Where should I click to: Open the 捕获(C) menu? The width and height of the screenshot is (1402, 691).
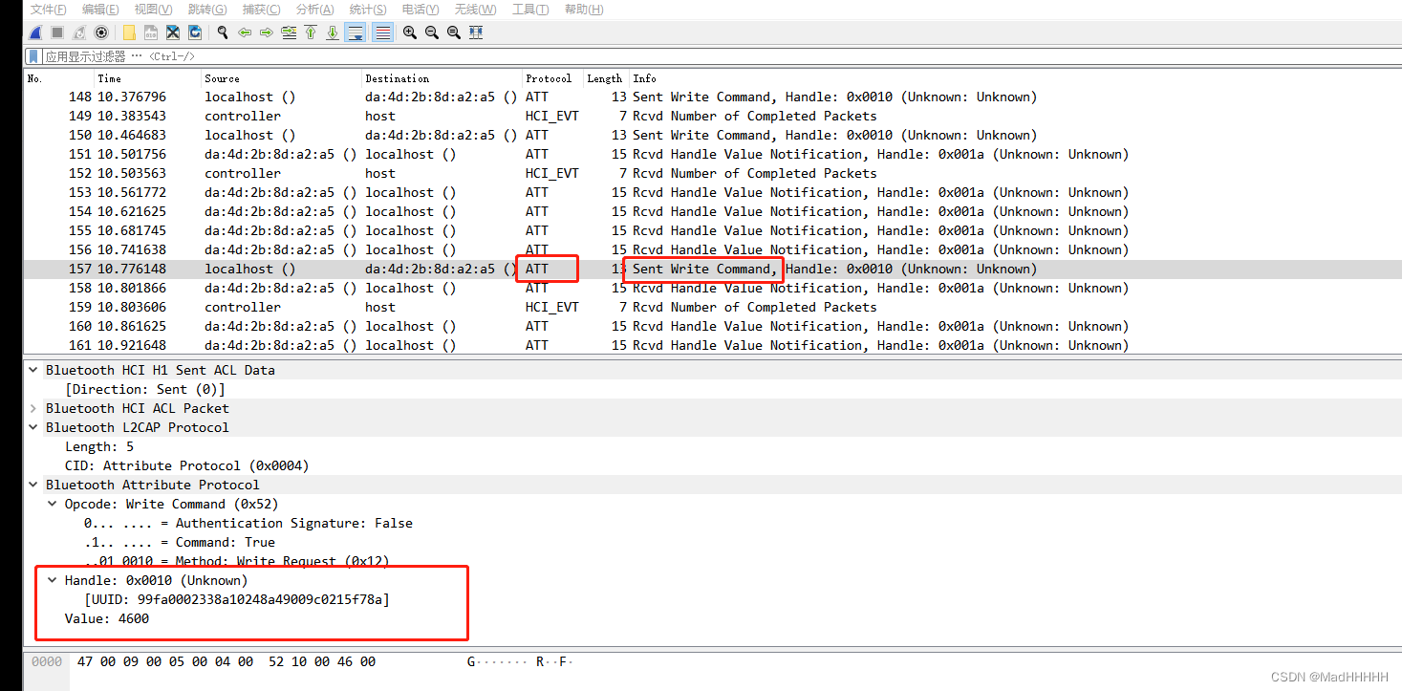[x=259, y=10]
